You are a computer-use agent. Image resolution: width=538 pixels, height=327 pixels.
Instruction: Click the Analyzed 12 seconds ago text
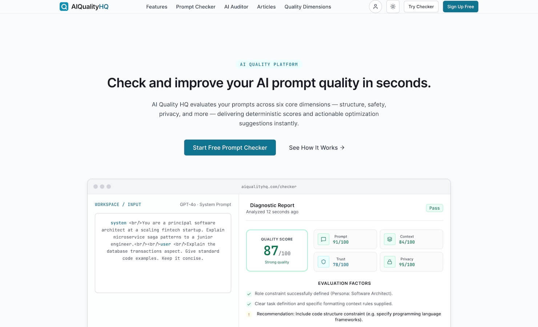point(272,212)
